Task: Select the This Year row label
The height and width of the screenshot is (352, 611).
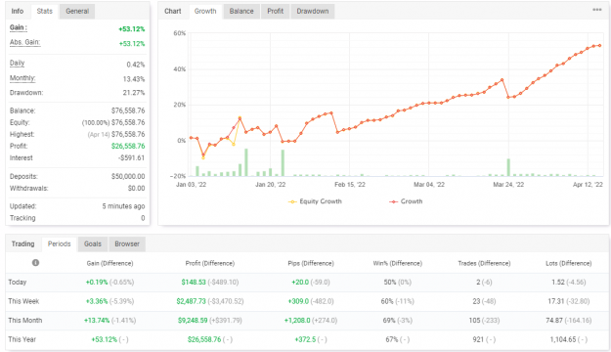Action: (x=22, y=339)
